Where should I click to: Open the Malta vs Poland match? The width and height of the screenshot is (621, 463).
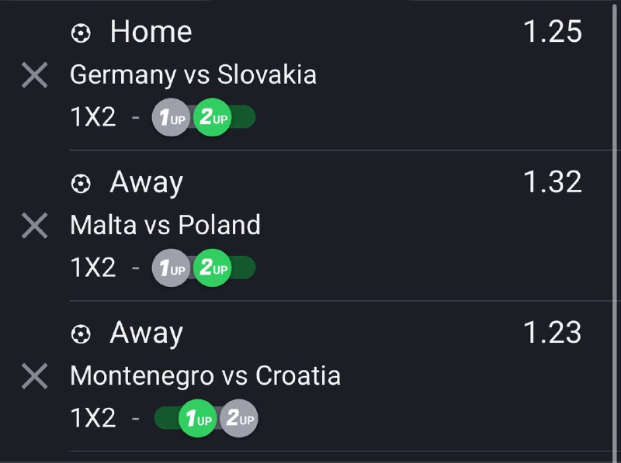point(165,225)
